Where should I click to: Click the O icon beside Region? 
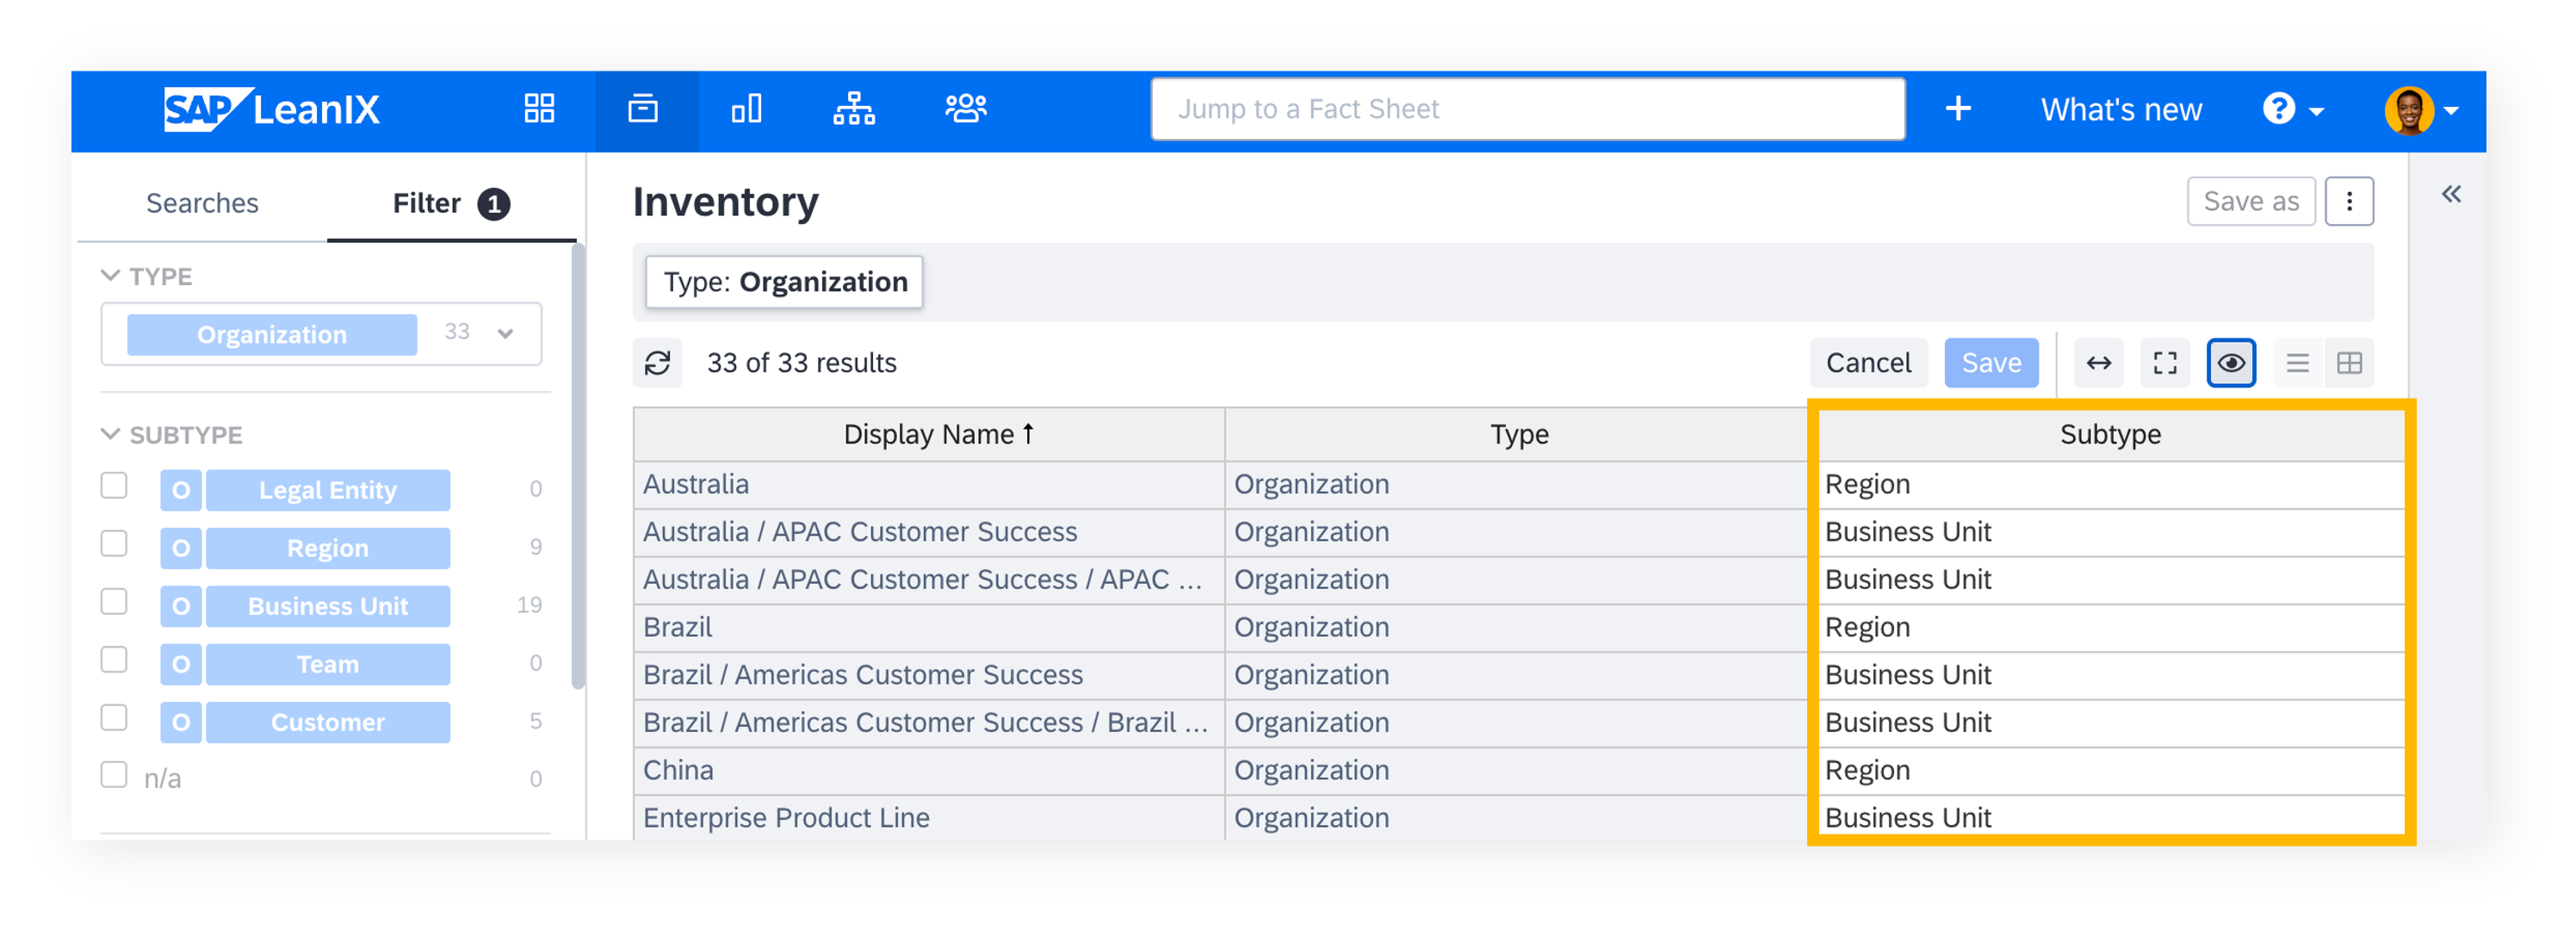(x=181, y=548)
